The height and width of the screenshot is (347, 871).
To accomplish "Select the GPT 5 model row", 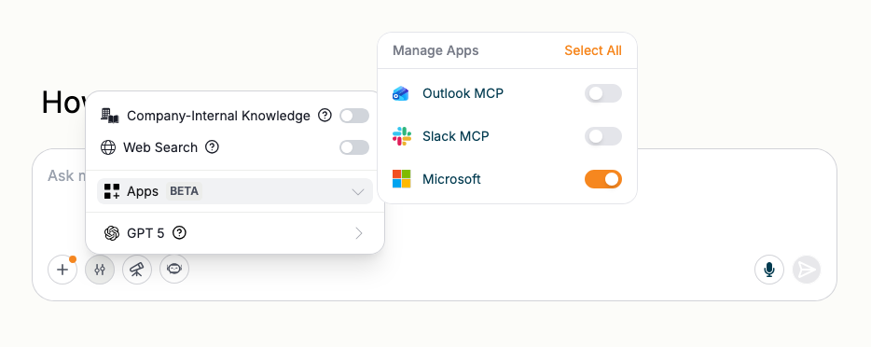I will point(235,233).
